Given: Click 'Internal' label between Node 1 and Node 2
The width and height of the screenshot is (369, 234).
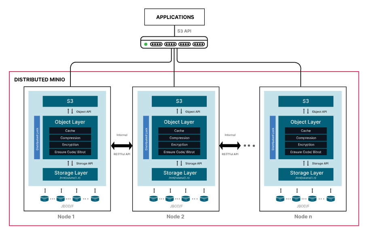Looking at the screenshot, I should tap(122, 135).
